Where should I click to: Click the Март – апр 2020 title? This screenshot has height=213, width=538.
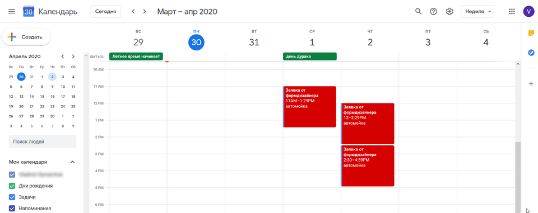[187, 12]
